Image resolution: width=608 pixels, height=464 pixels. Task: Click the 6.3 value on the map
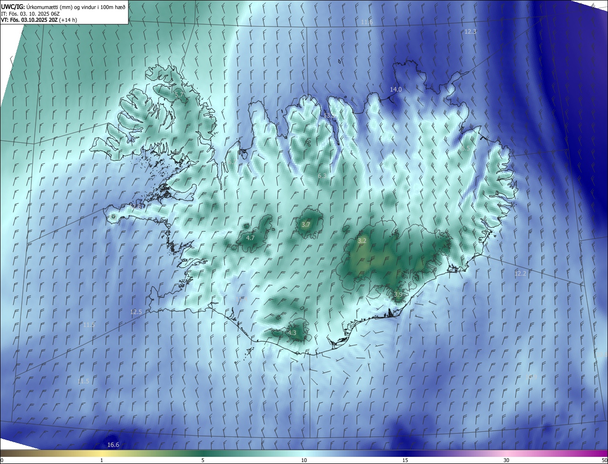tap(322, 176)
